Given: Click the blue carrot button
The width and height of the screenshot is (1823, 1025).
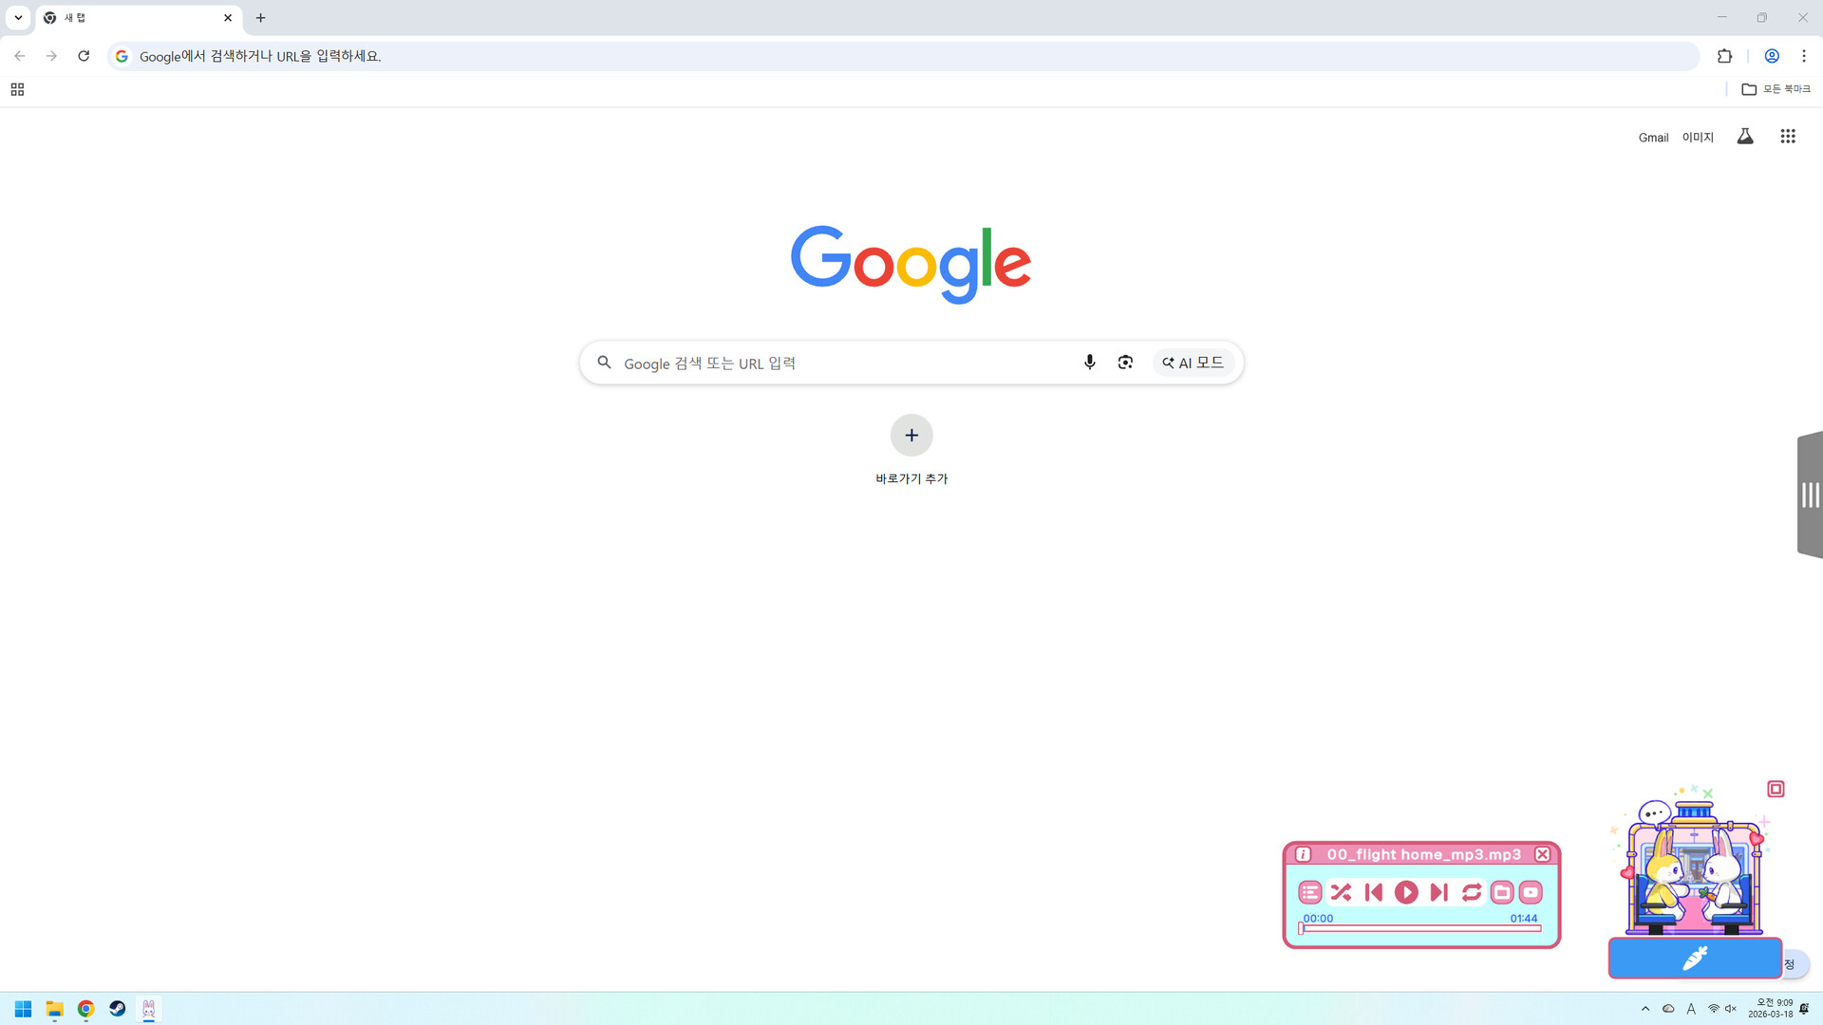Looking at the screenshot, I should pos(1695,959).
